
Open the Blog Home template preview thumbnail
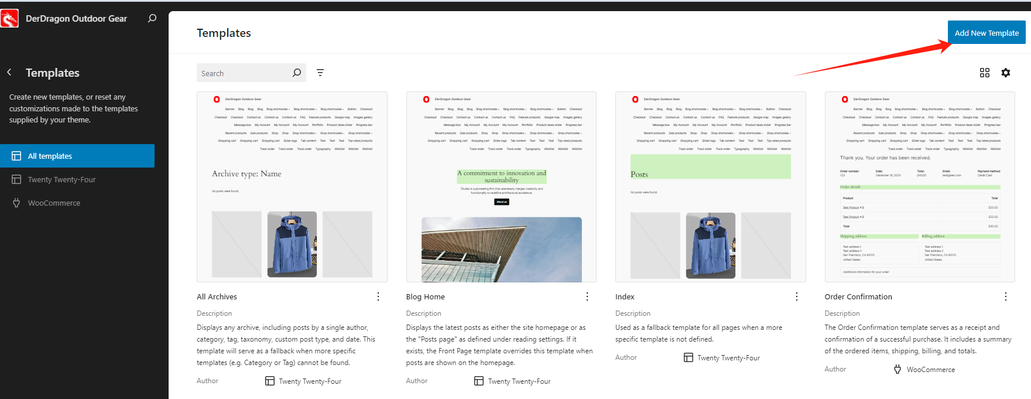501,187
